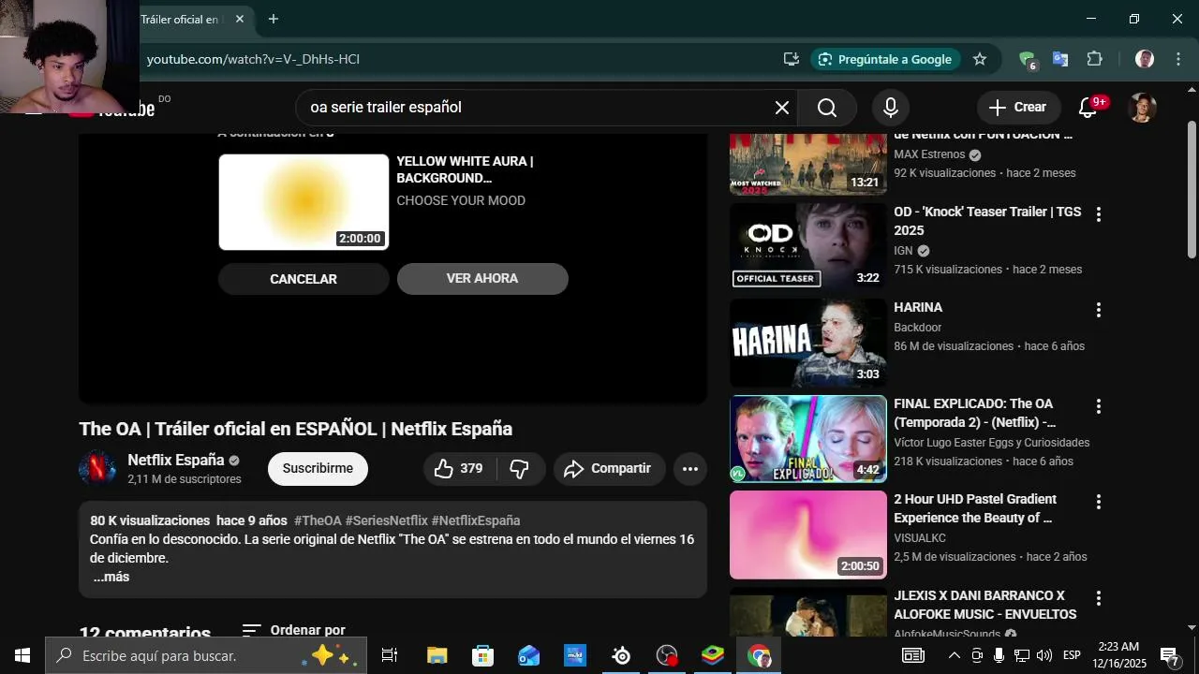Image resolution: width=1199 pixels, height=674 pixels.
Task: Submit search with the magnifier button
Action: [827, 108]
